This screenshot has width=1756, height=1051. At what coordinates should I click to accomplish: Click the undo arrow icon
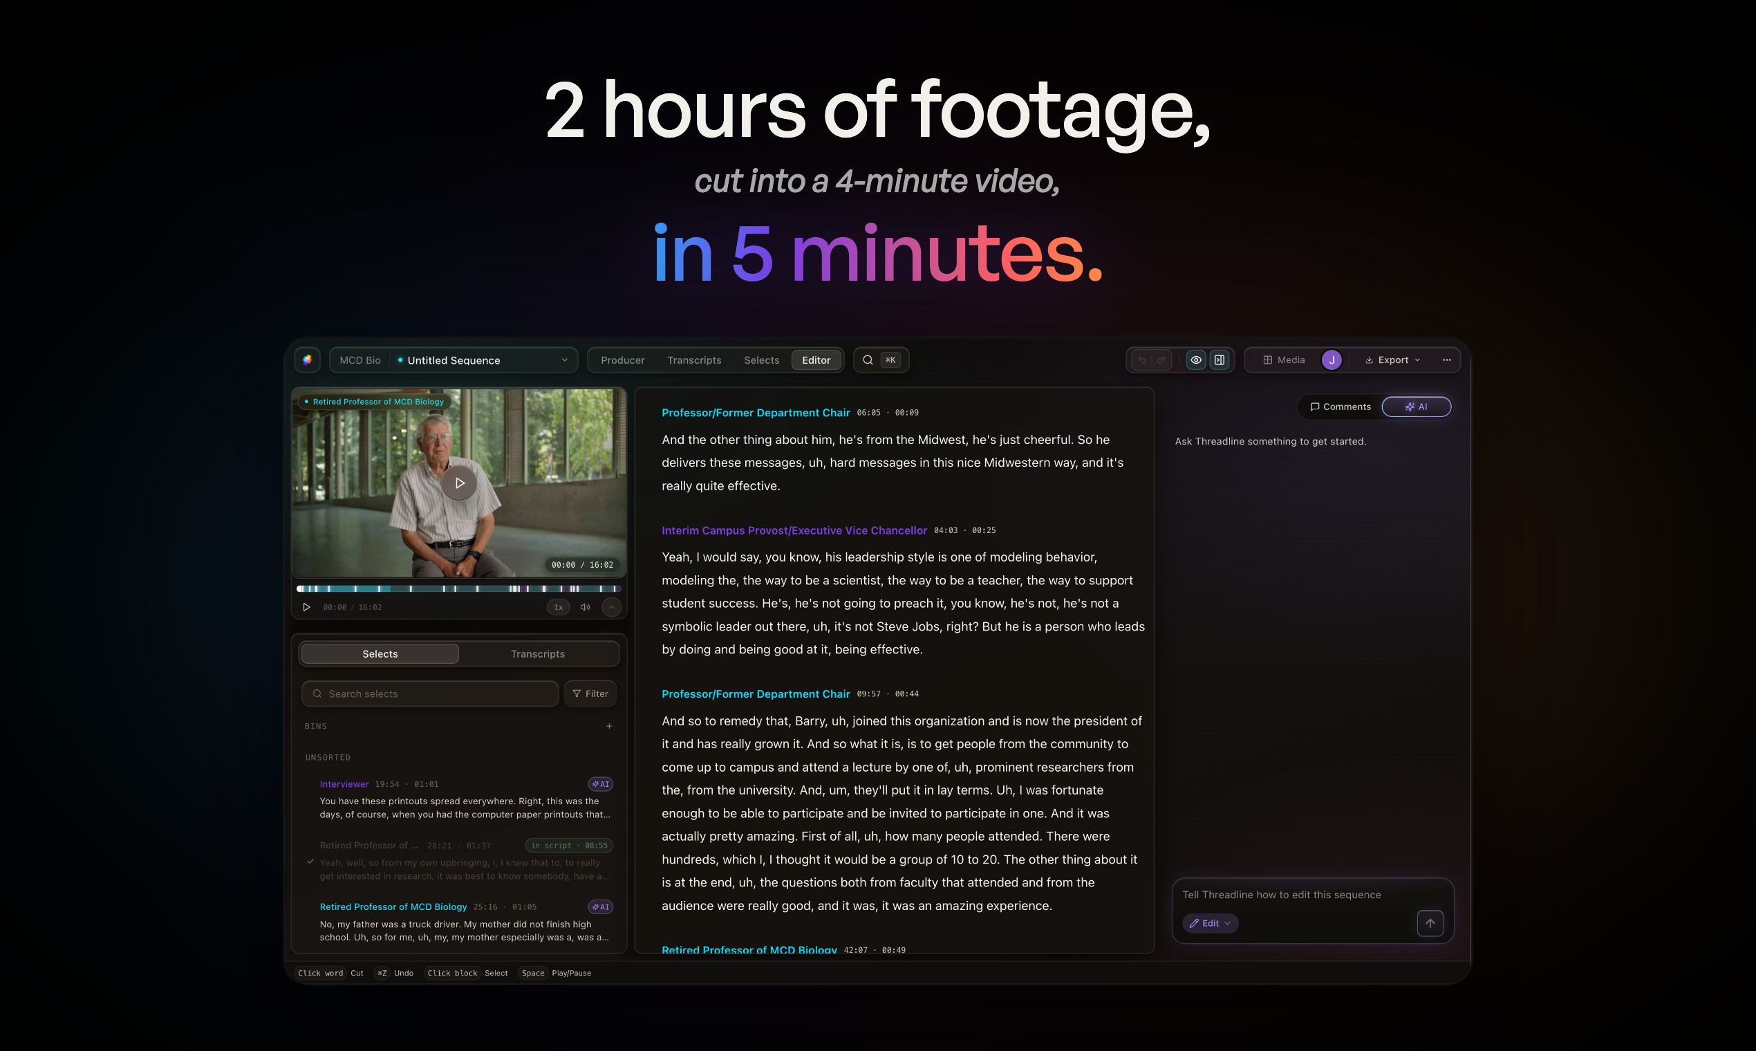[1141, 360]
